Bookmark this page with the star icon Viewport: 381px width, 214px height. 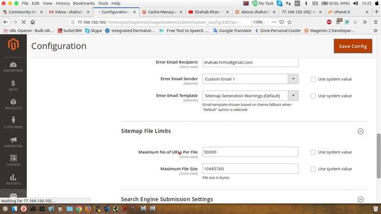point(289,22)
